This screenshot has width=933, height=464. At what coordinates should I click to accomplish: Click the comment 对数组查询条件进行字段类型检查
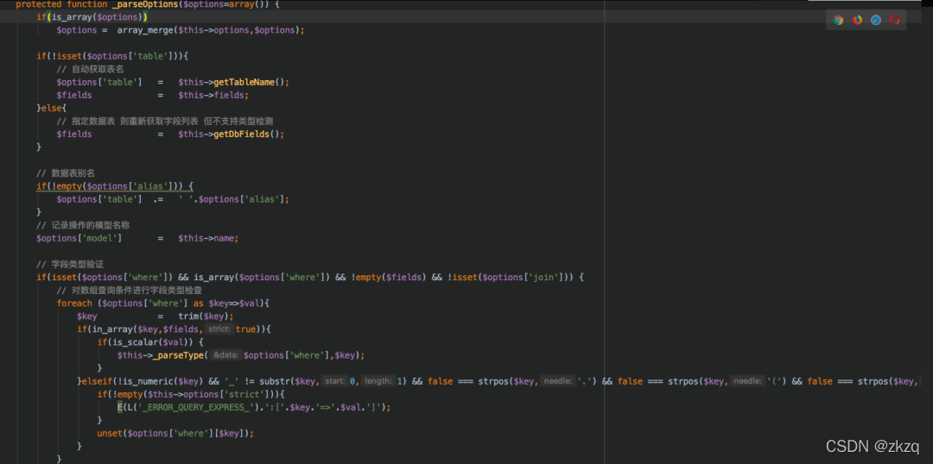click(x=129, y=291)
